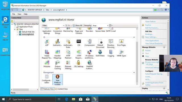Click the Edit Permissions link
The image size is (182, 102).
pyautogui.click(x=152, y=28)
